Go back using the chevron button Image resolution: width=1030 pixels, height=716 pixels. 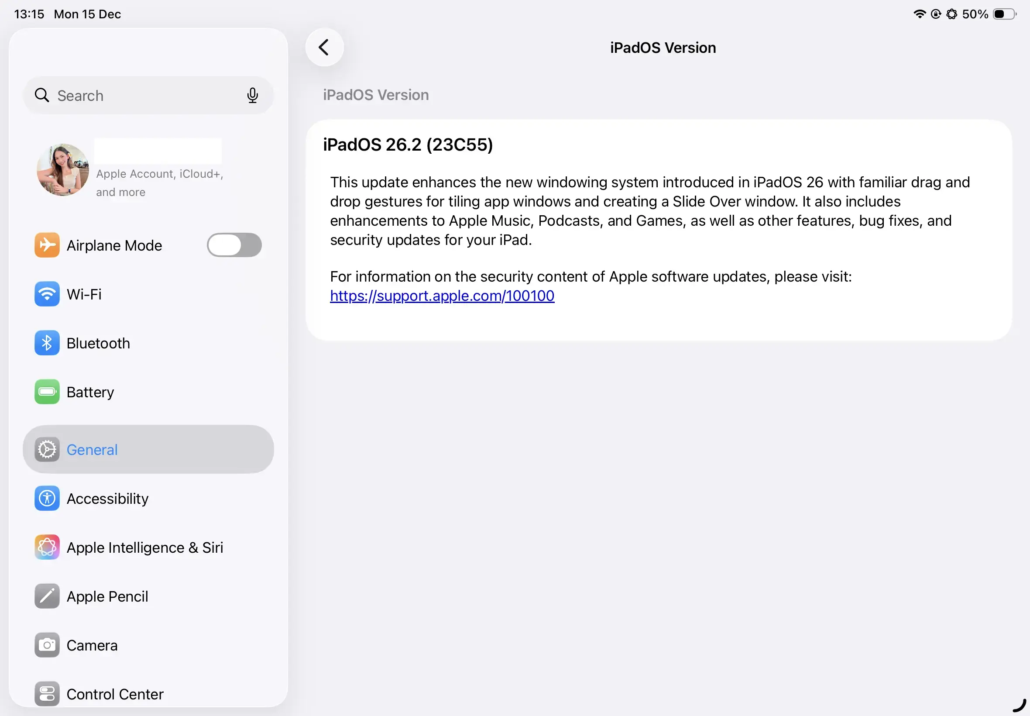coord(324,48)
